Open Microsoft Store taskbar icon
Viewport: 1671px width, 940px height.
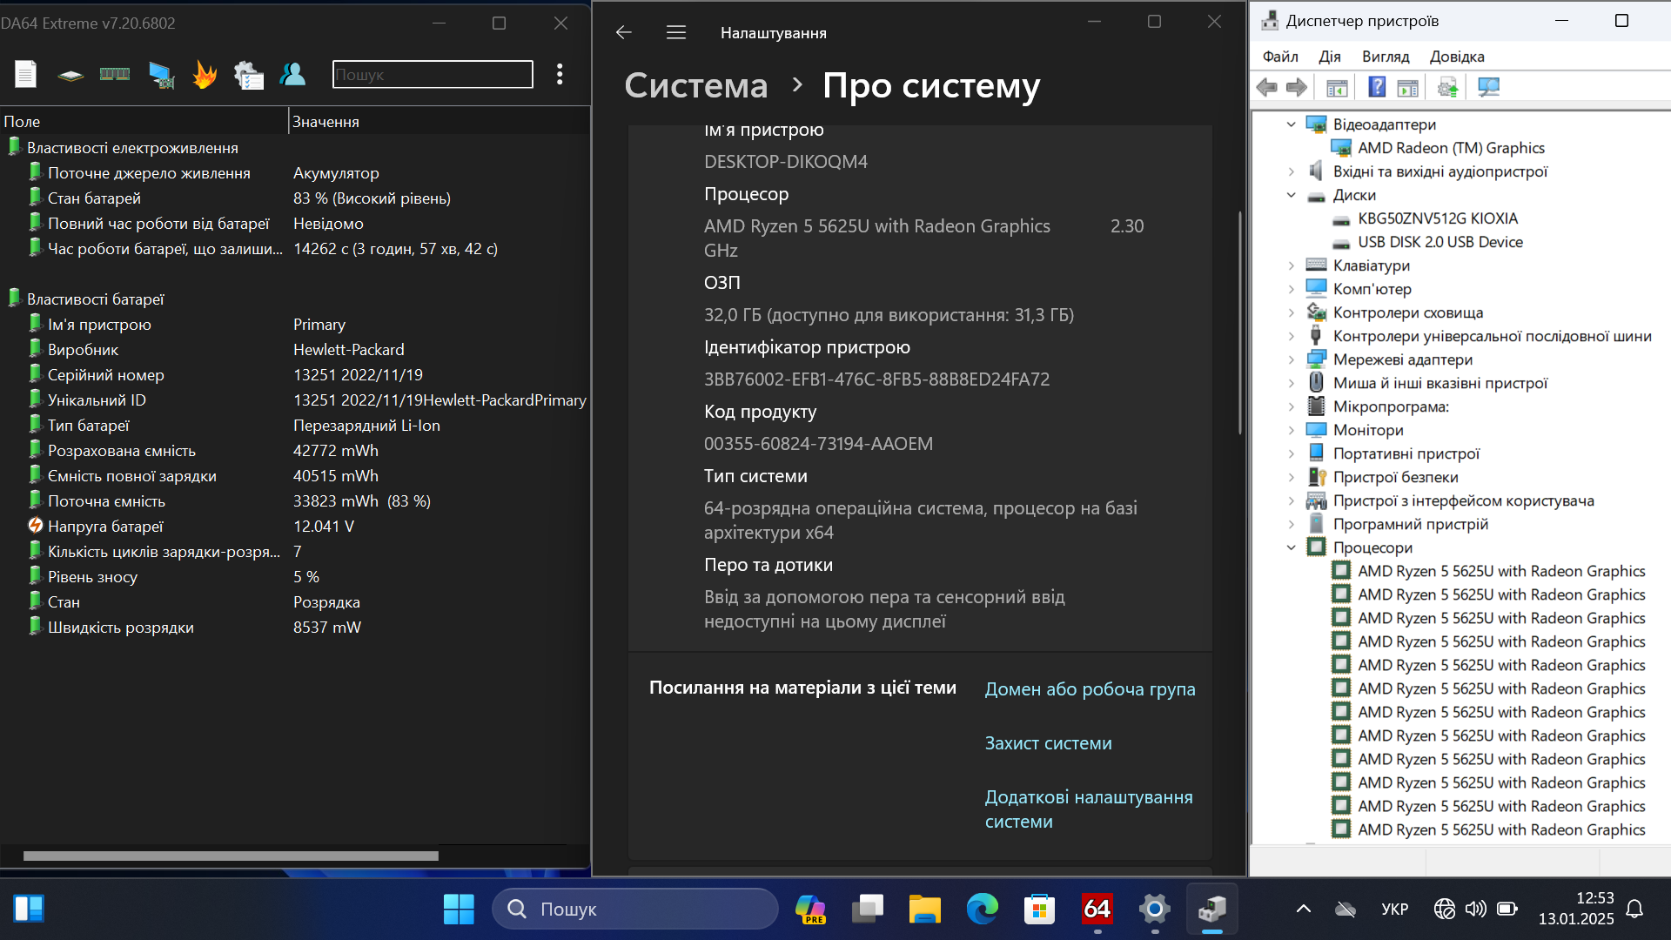pyautogui.click(x=1039, y=910)
